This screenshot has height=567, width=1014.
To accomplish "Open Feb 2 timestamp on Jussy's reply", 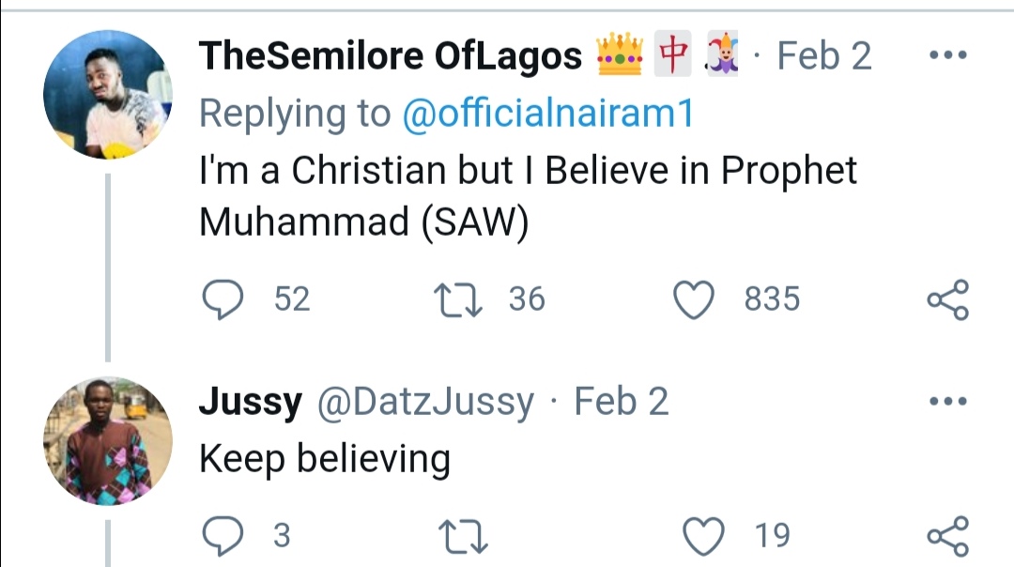I will click(621, 403).
